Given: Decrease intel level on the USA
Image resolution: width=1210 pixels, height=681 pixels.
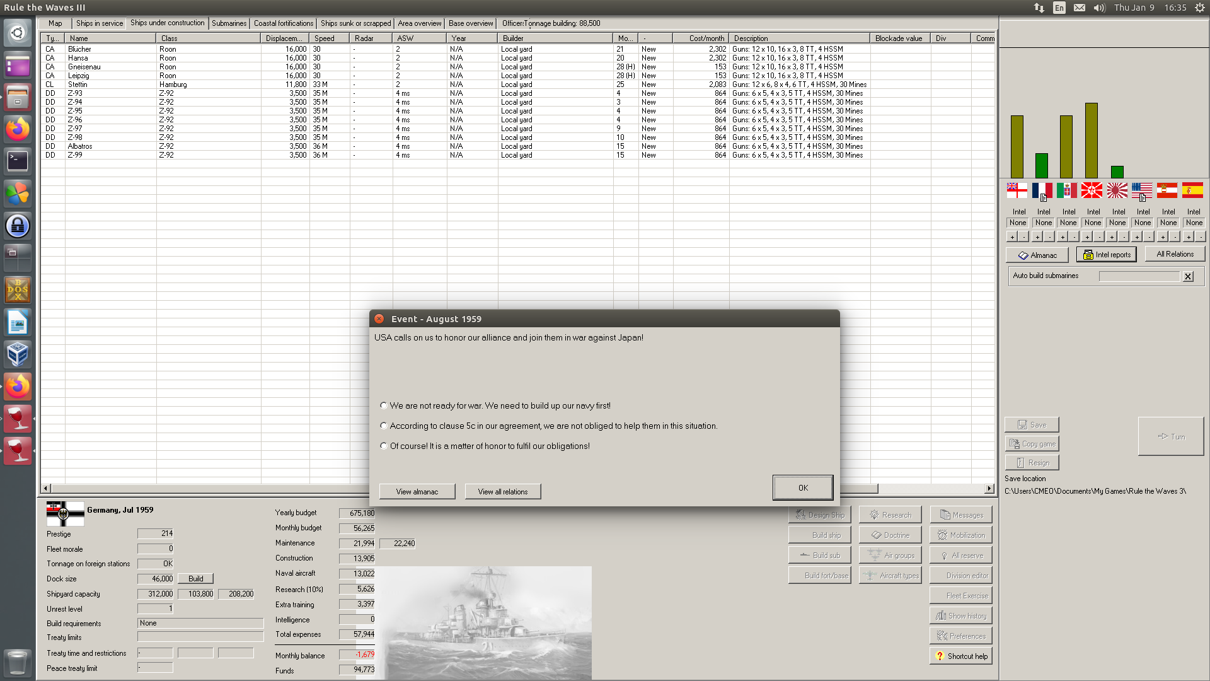Looking at the screenshot, I should [x=1149, y=237].
